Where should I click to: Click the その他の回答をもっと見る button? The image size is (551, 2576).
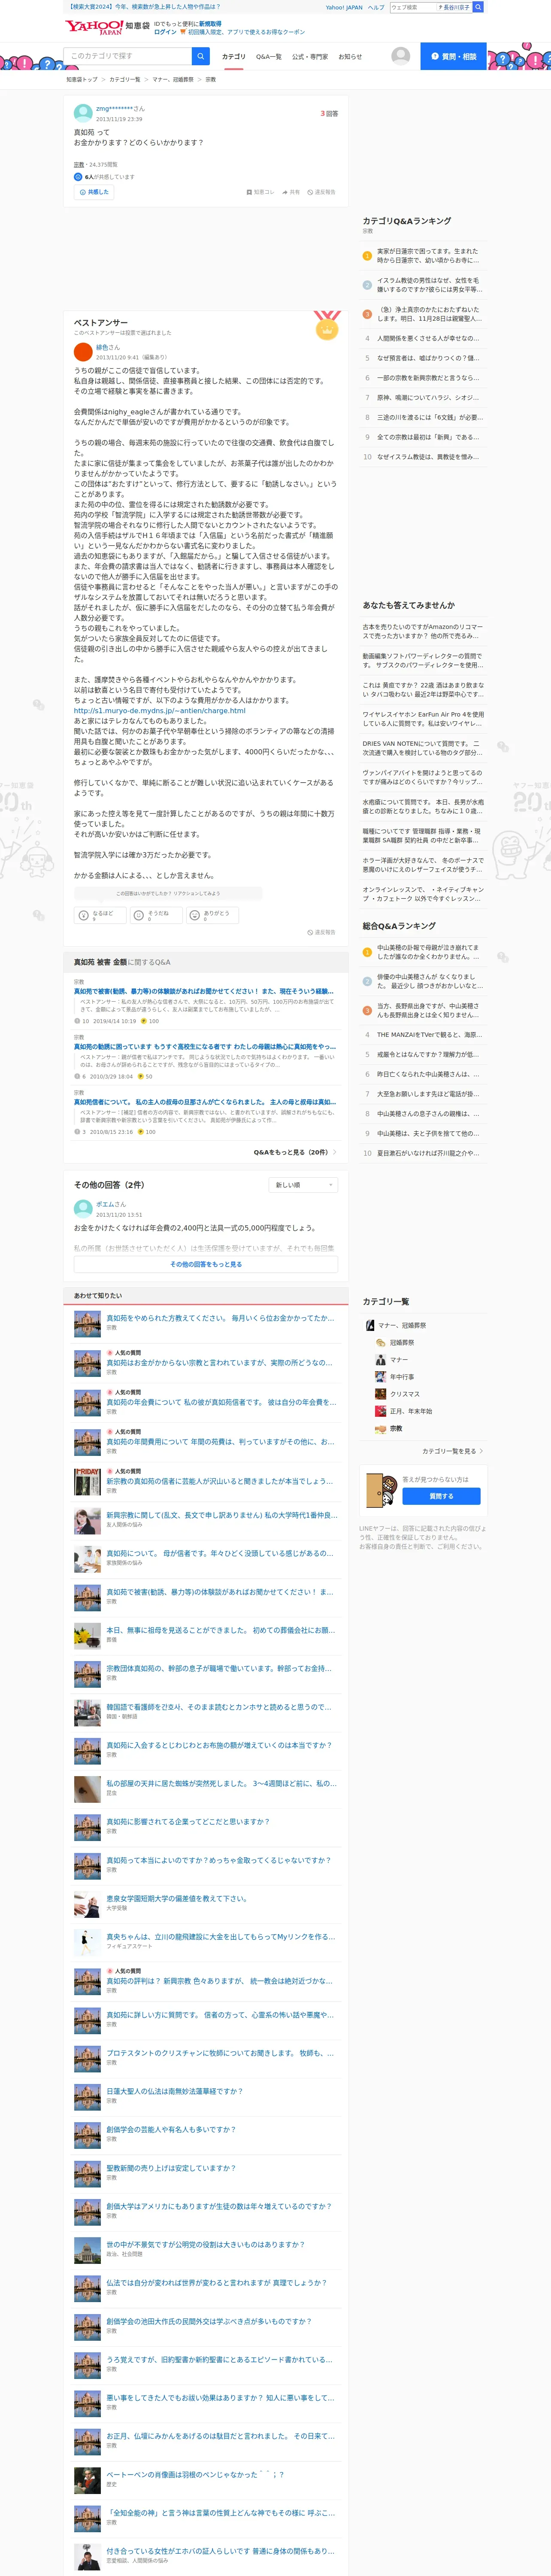(206, 1265)
